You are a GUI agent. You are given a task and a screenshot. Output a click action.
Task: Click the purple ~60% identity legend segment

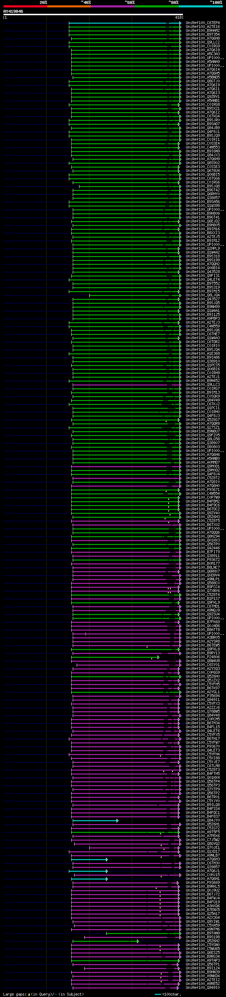pyautogui.click(x=113, y=6)
